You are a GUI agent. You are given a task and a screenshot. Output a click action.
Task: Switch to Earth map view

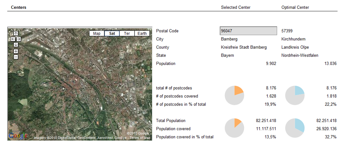point(142,34)
